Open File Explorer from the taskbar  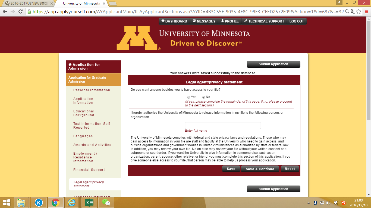click(x=21, y=203)
